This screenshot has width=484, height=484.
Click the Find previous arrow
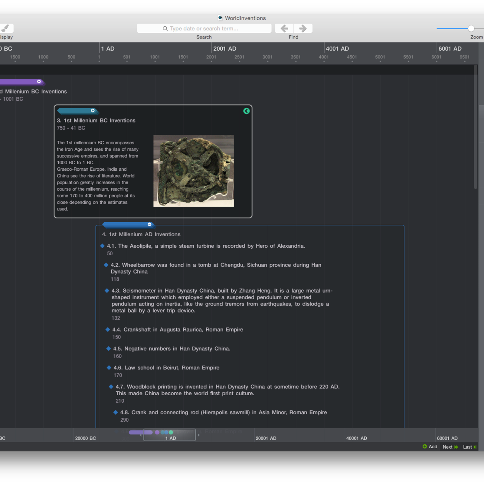pos(284,28)
